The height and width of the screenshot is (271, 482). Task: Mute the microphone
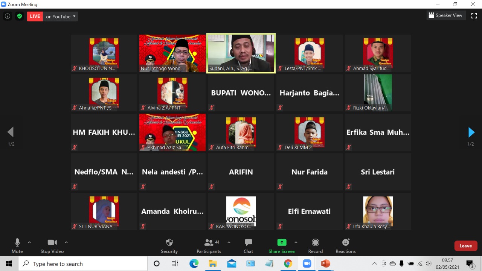pyautogui.click(x=17, y=246)
